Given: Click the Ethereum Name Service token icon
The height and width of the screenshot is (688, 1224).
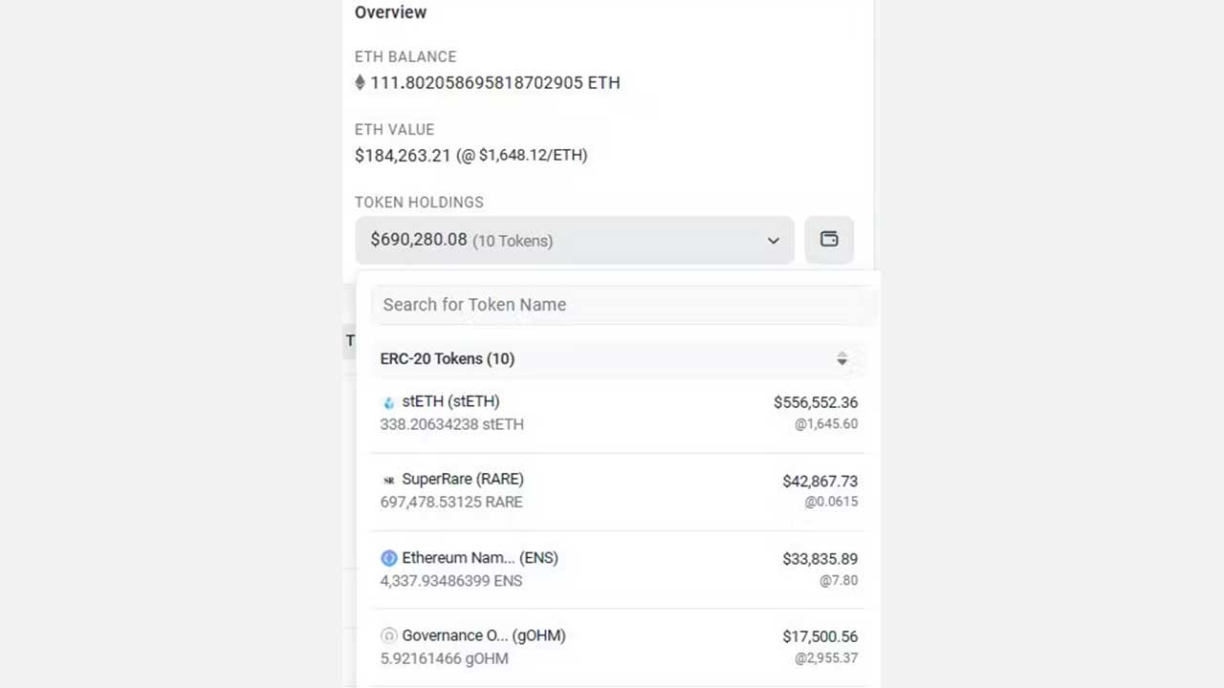Looking at the screenshot, I should click(x=388, y=557).
